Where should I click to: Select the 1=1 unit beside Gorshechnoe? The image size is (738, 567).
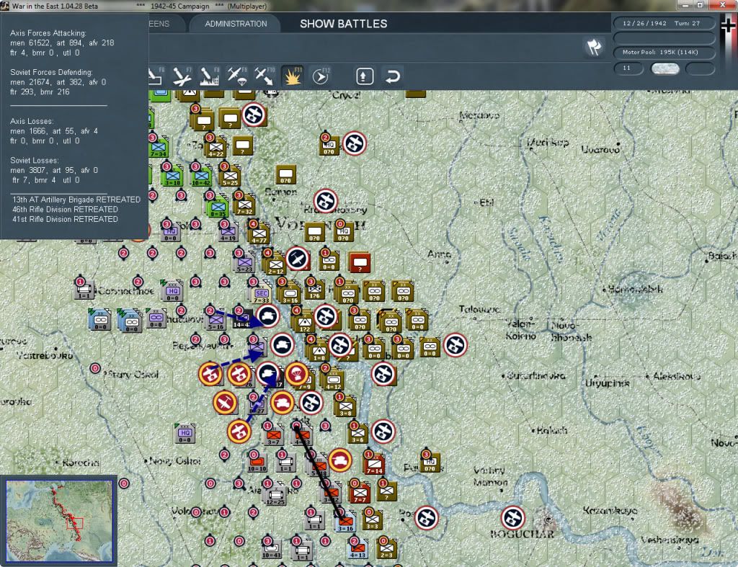[84, 290]
